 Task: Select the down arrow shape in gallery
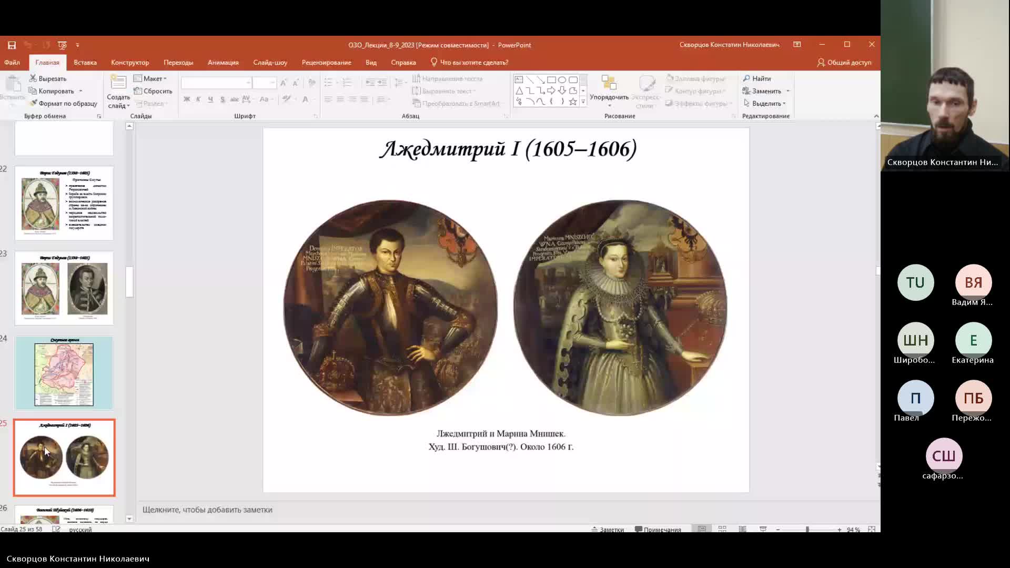562,91
